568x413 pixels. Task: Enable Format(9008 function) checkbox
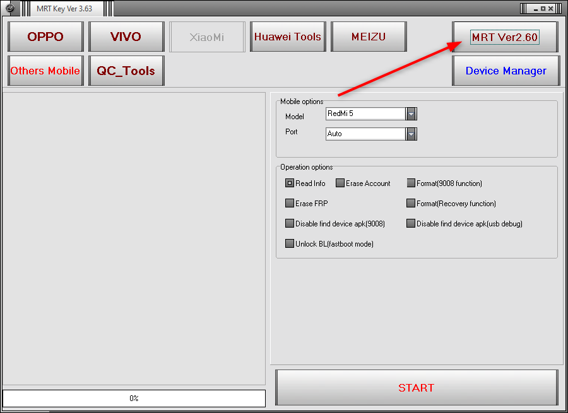[411, 183]
